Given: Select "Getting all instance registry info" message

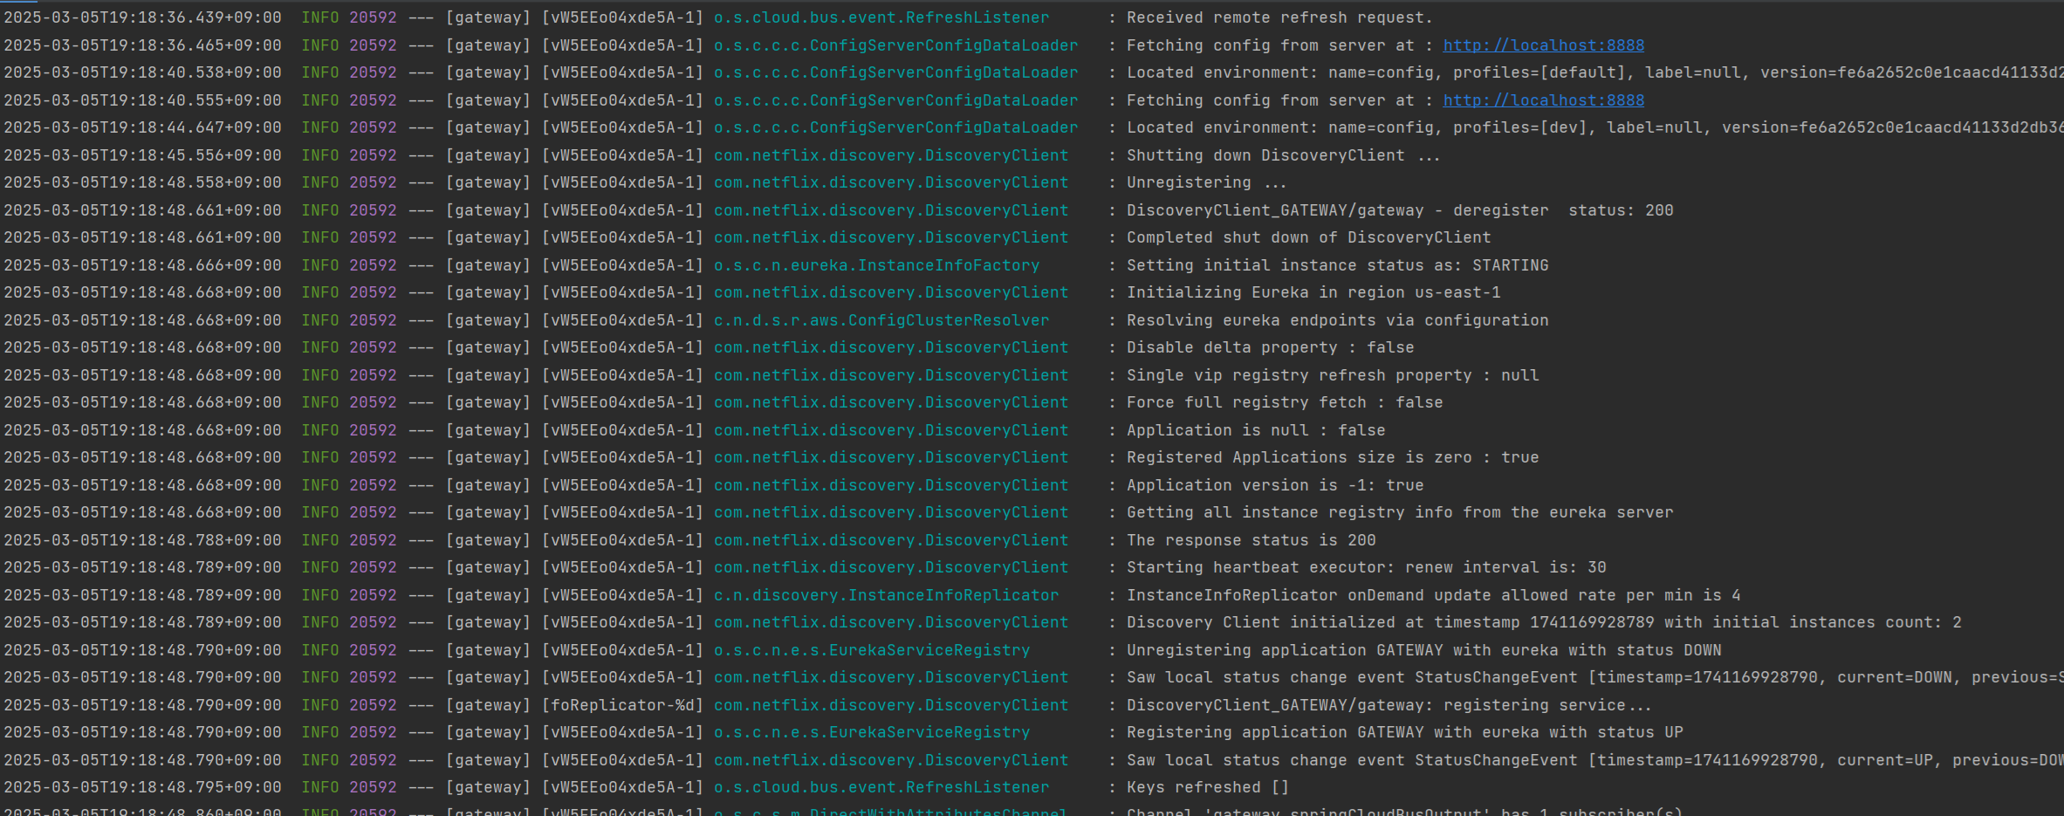Looking at the screenshot, I should coord(1400,512).
